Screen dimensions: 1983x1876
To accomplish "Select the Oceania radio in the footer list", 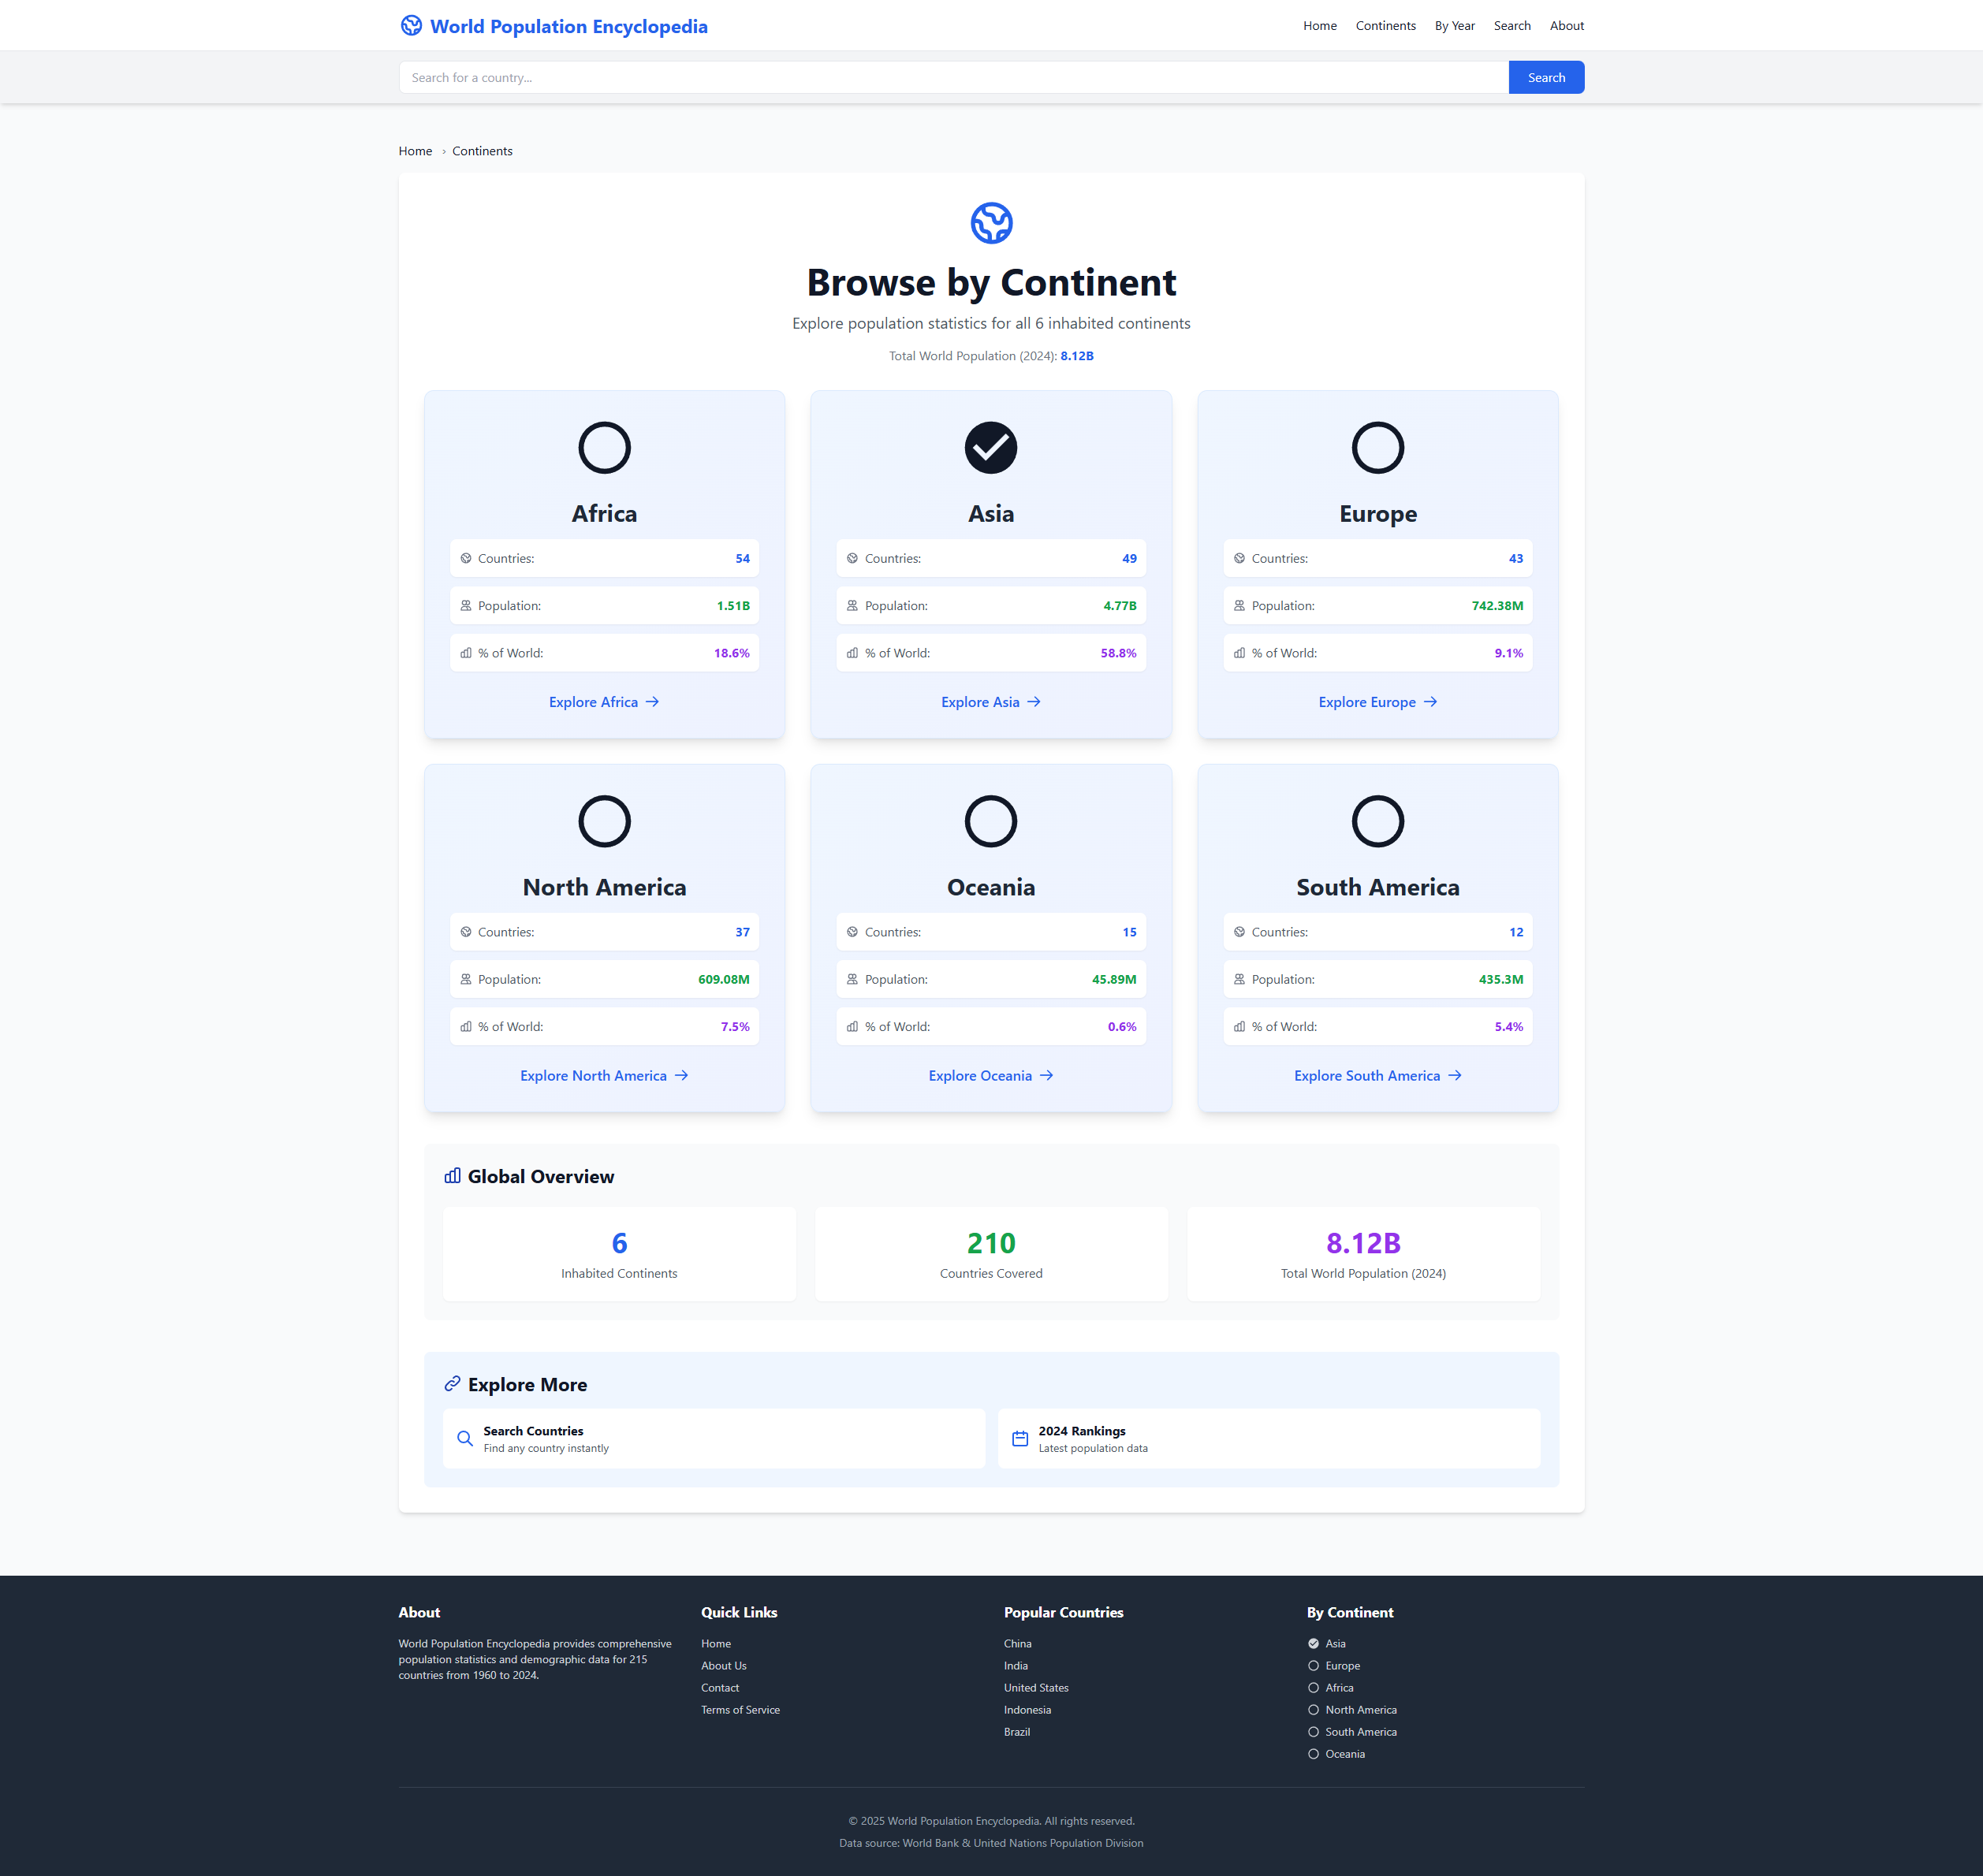I will [x=1313, y=1754].
